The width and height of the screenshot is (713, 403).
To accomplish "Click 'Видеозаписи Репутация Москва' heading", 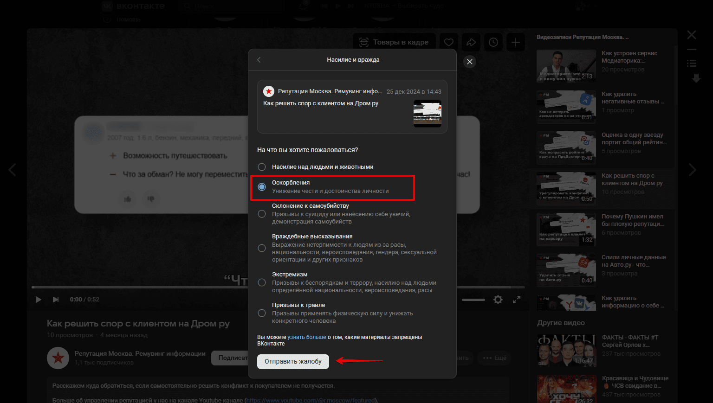I will (583, 37).
